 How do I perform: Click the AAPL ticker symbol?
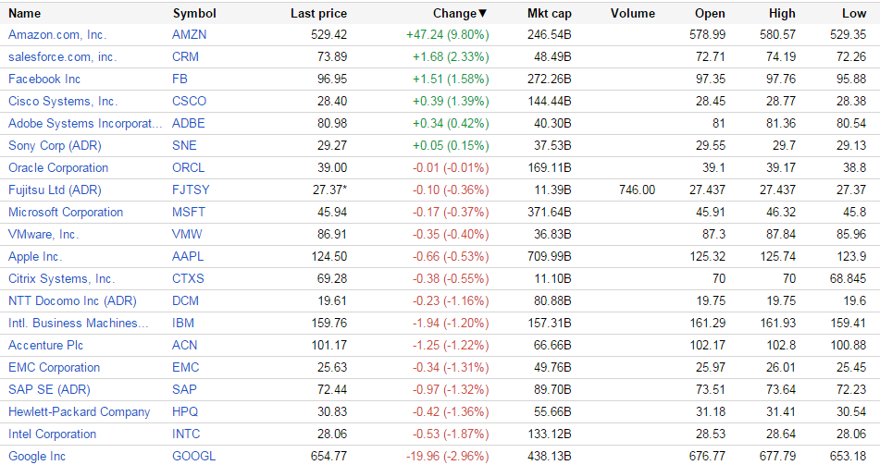[x=188, y=256]
